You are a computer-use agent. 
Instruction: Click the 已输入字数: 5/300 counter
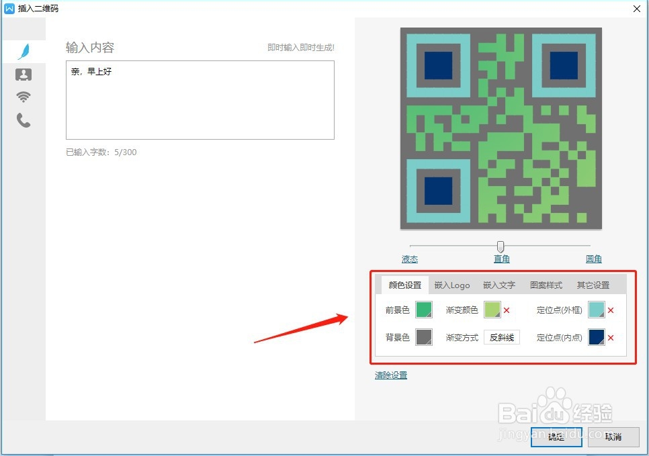[101, 152]
